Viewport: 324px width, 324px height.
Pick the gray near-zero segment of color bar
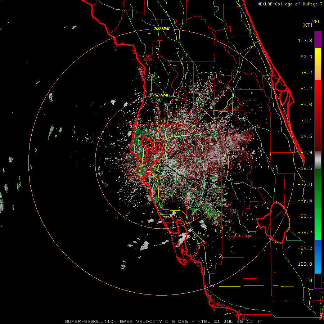[x=318, y=160]
